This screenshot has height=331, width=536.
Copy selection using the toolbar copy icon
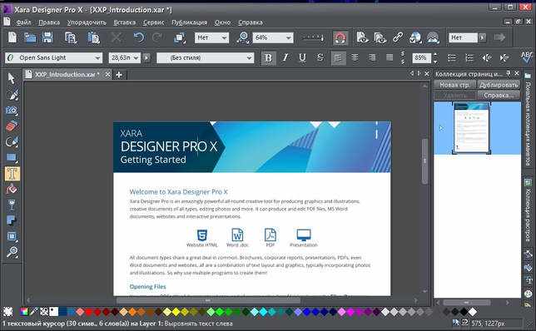click(71, 37)
